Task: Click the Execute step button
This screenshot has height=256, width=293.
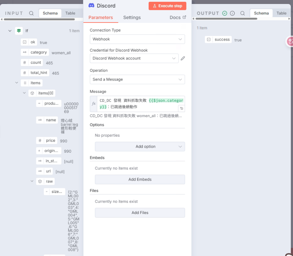Action: pos(168,6)
